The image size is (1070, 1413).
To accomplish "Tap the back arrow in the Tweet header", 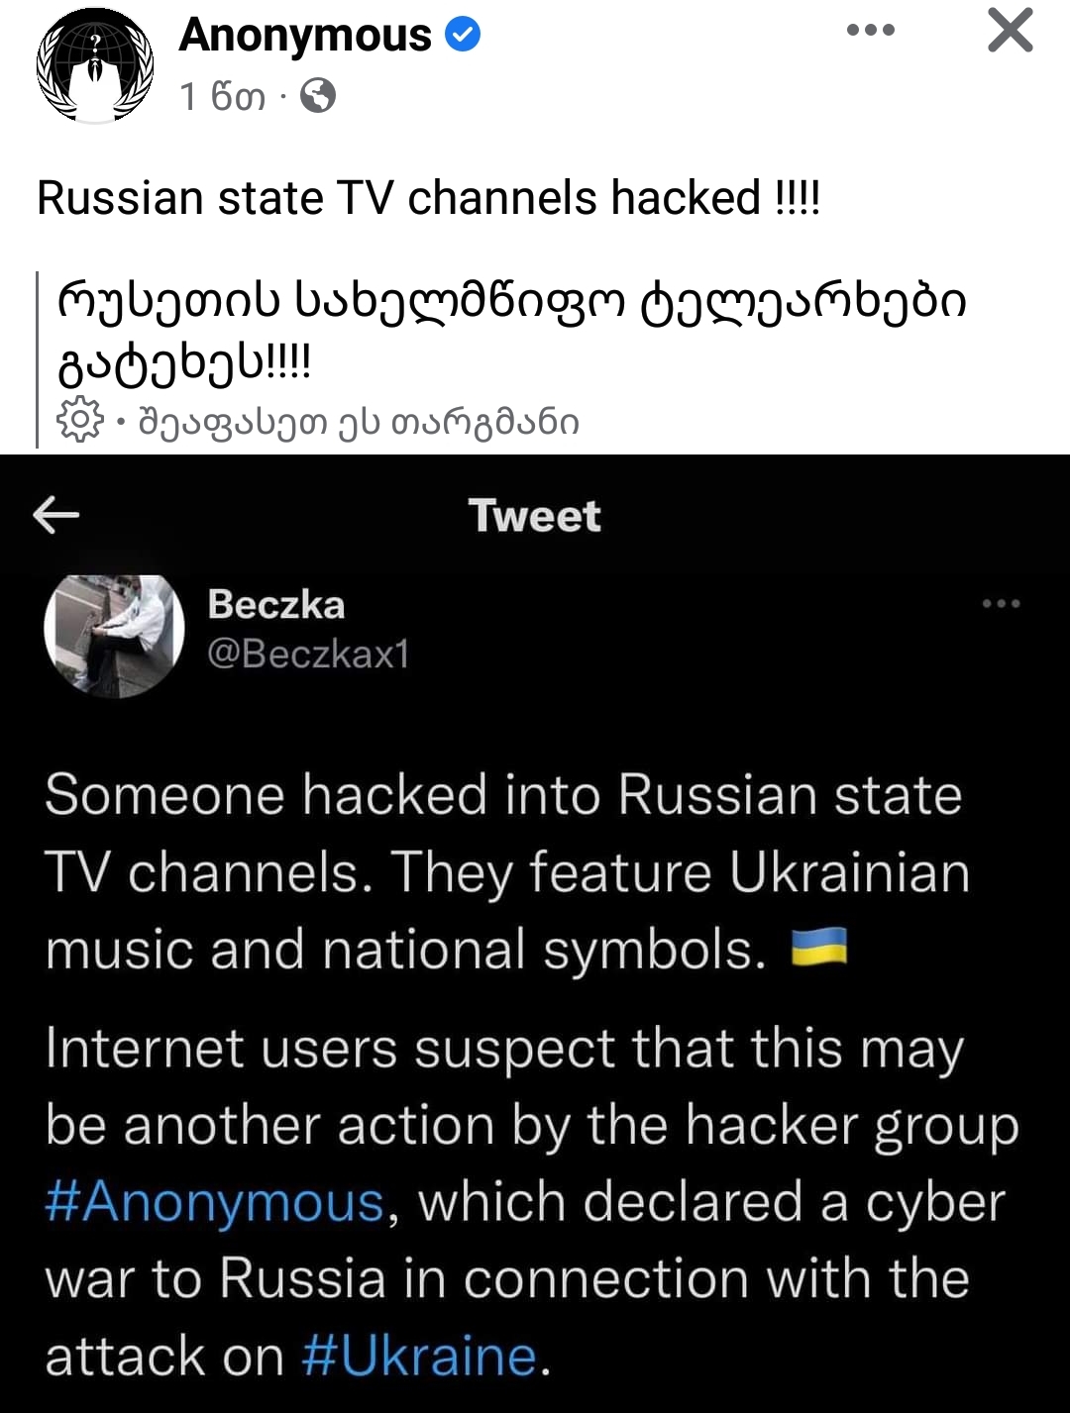I will tap(56, 515).
